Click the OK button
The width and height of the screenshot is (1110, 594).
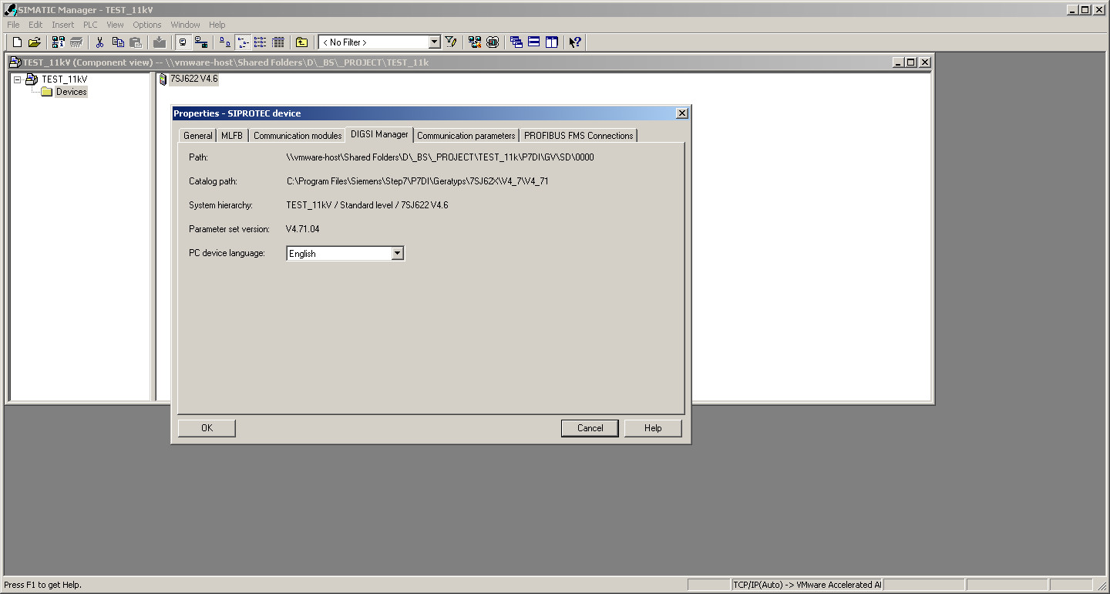pos(207,428)
